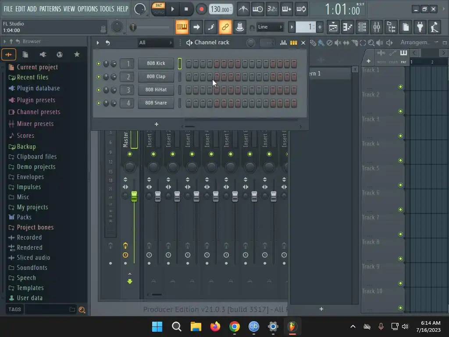Mute Track 5 in the playlist
This screenshot has width=449, height=337.
click(x=400, y=185)
